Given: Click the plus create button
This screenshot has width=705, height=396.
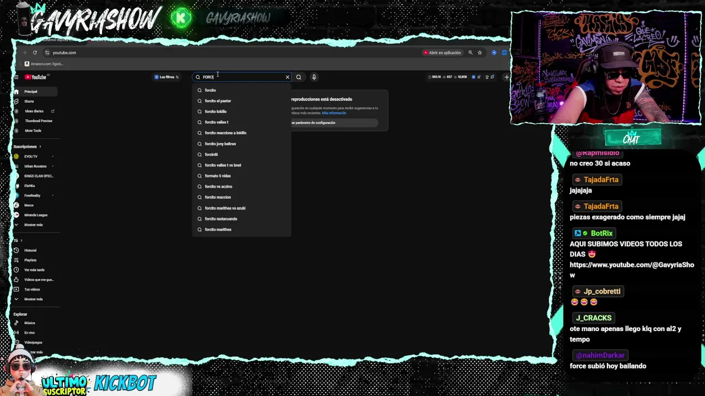Looking at the screenshot, I should [507, 77].
